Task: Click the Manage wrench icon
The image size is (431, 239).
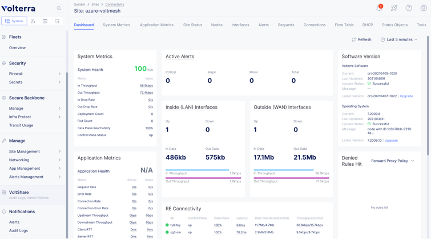Action: tap(4, 141)
